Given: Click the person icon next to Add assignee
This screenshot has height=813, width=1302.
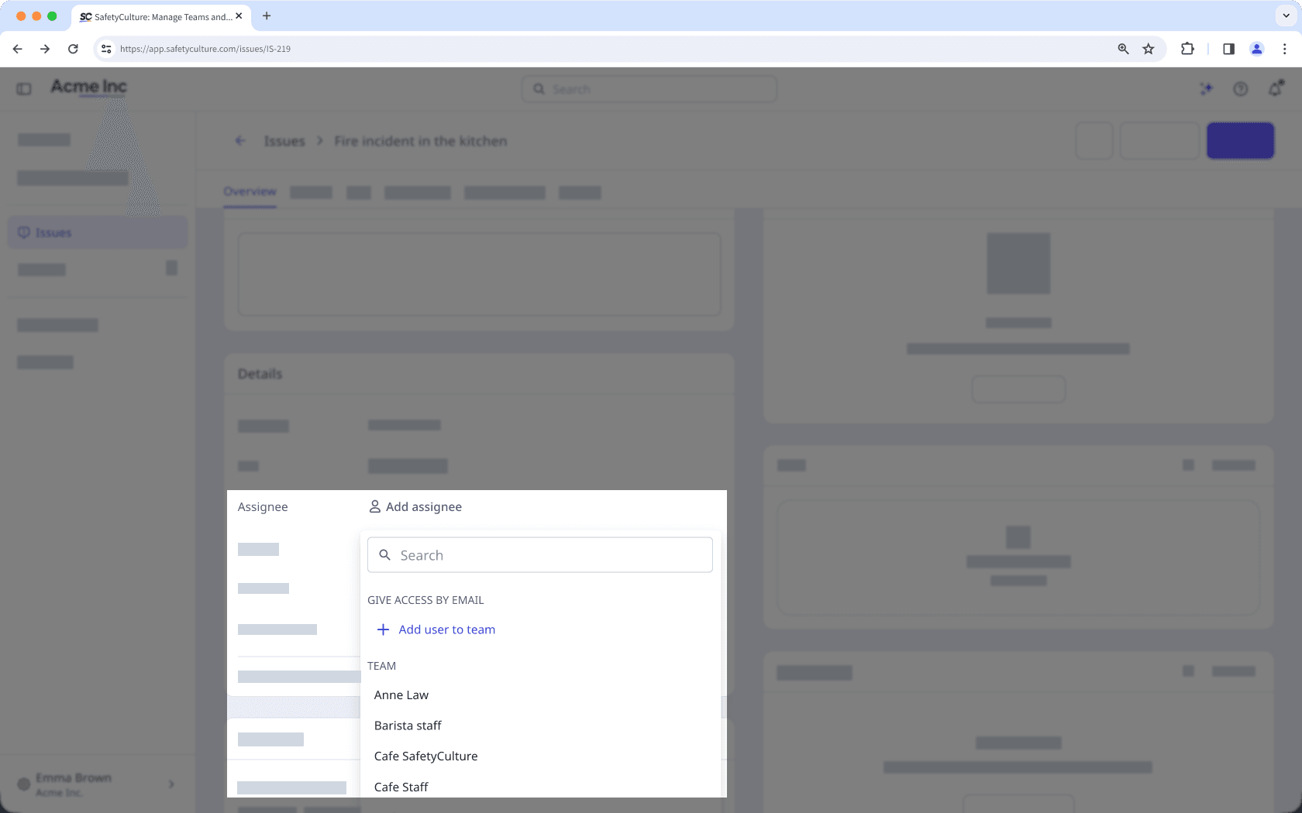Looking at the screenshot, I should pos(374,506).
